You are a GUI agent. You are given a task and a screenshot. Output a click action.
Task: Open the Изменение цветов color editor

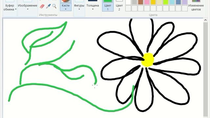pyautogui.click(x=196, y=6)
